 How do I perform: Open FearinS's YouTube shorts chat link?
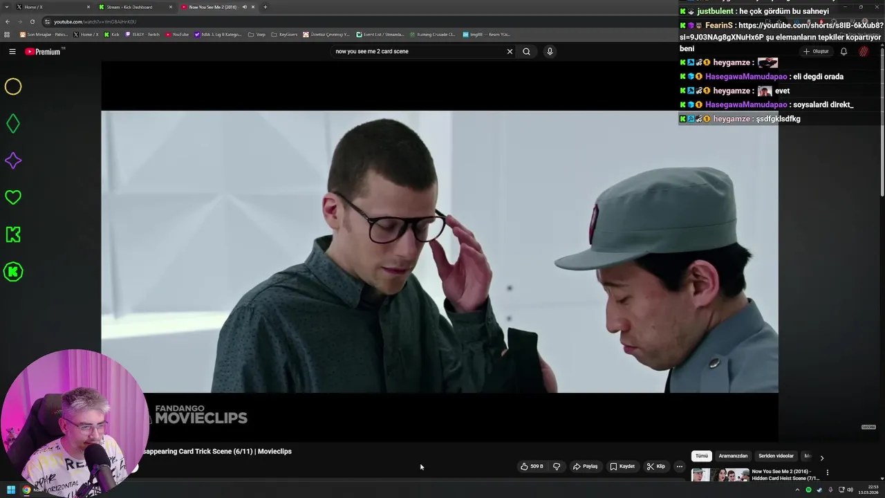[781, 31]
